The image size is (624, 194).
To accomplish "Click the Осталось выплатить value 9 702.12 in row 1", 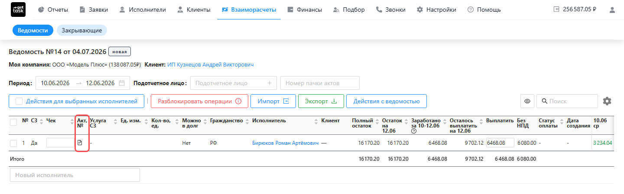I will pyautogui.click(x=474, y=143).
